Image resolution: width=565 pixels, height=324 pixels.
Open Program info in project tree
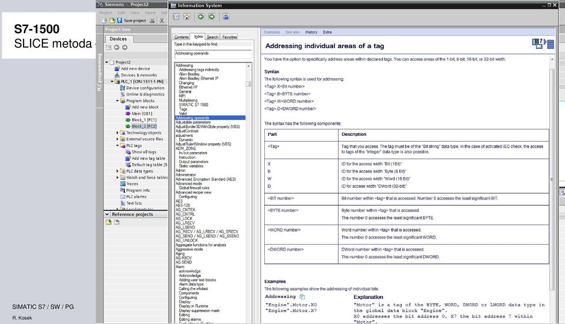click(138, 190)
